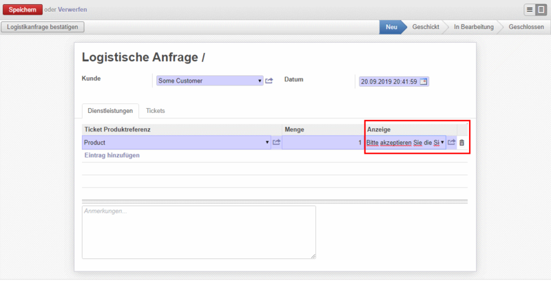Select the Geschickt status stage

tap(426, 27)
